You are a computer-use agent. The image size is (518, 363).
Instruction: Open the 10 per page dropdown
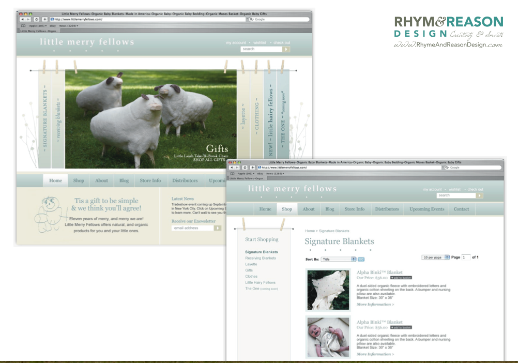(435, 258)
